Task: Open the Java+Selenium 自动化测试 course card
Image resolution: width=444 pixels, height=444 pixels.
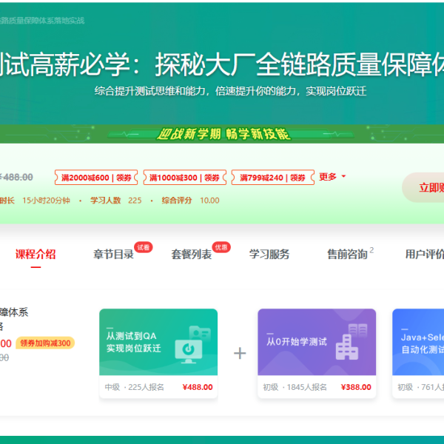Action: click(418, 353)
